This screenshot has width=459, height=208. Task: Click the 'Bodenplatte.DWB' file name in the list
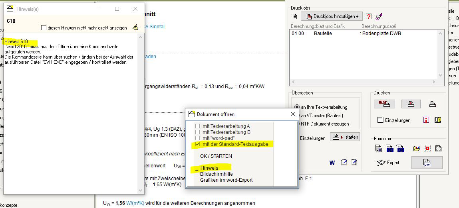pos(382,33)
